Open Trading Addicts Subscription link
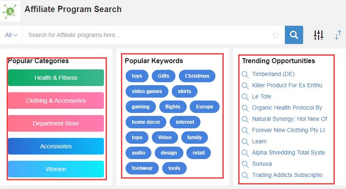 (287, 175)
